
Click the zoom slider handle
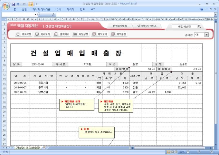198,152
